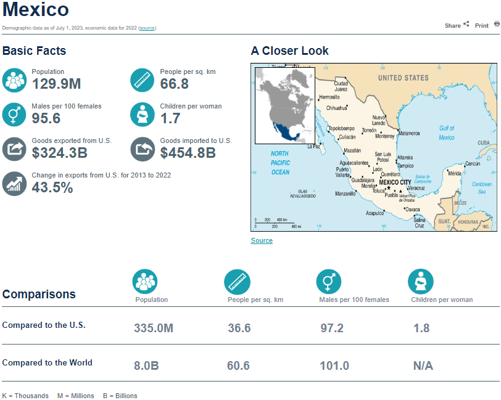The image size is (501, 400).
Task: Open the source link under the Mexico title
Action: (x=147, y=28)
